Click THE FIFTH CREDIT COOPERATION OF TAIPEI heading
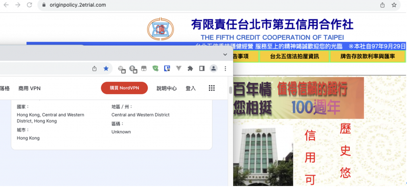Image resolution: width=407 pixels, height=188 pixels. (x=272, y=37)
